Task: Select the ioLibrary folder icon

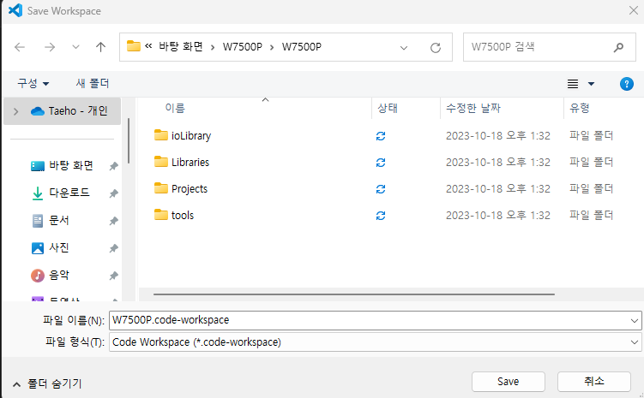Action: pyautogui.click(x=161, y=135)
